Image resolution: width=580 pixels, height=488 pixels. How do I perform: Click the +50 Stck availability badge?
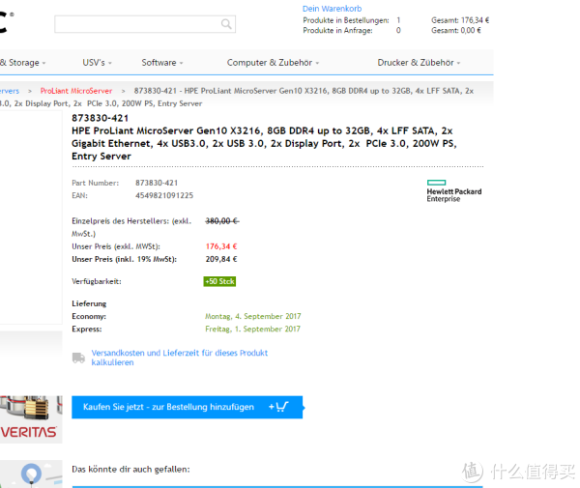[x=219, y=281]
